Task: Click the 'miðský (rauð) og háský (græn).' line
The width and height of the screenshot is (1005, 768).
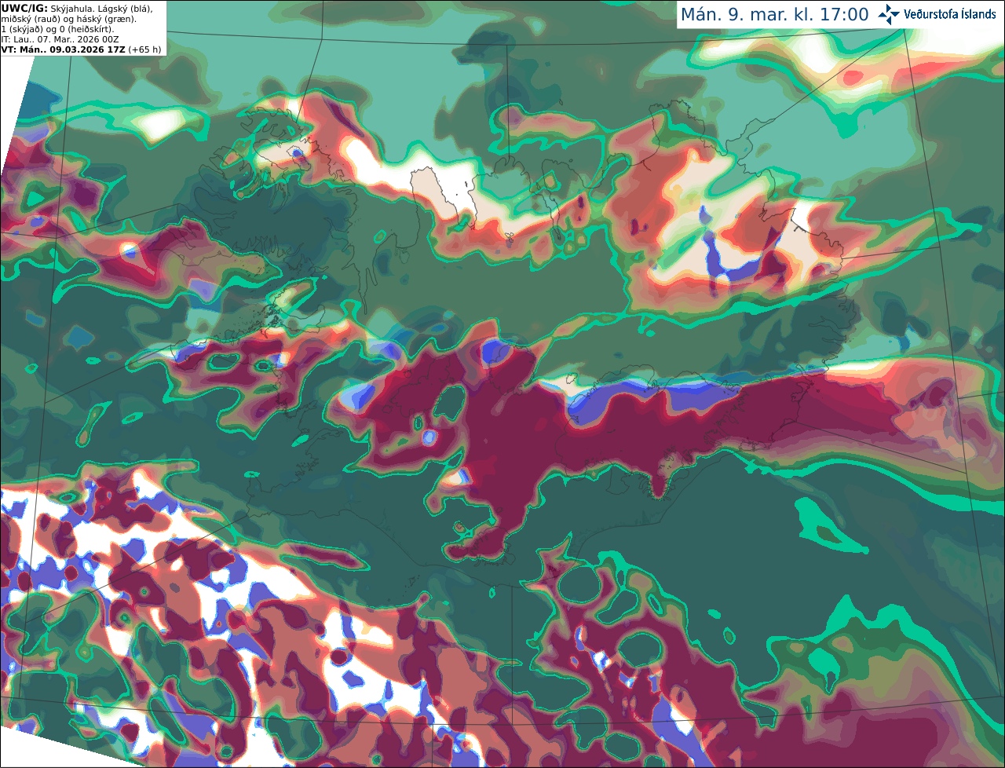Action: (68, 19)
